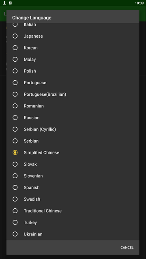Choose Korean language option
This screenshot has width=146, height=259.
[x=73, y=48]
